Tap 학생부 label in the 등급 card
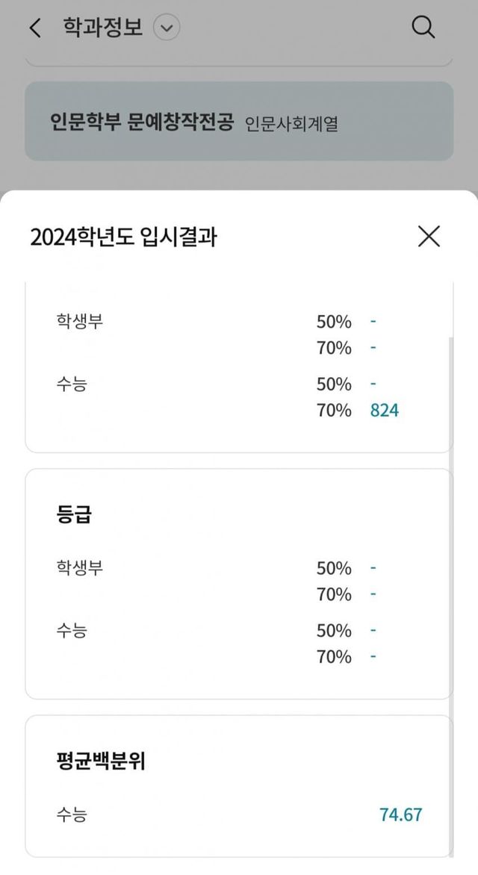 pyautogui.click(x=79, y=567)
